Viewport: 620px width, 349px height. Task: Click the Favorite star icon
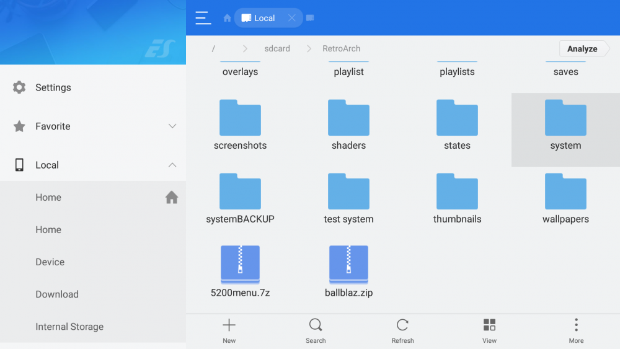coord(19,126)
